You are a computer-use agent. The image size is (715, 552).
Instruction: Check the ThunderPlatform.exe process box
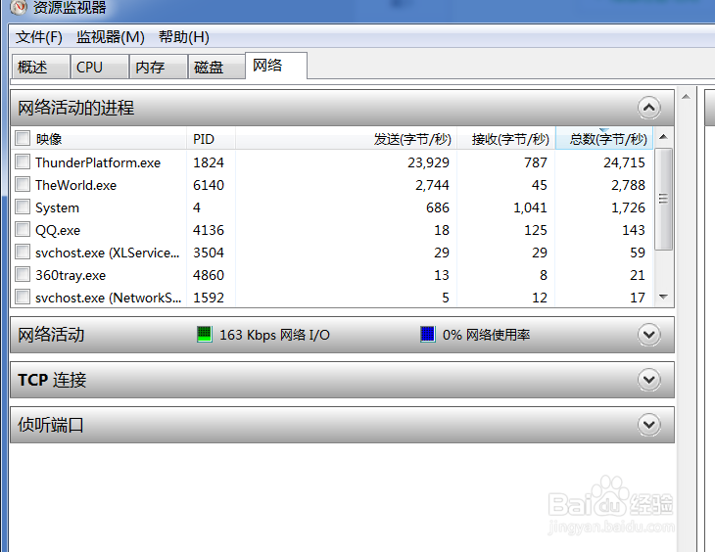[x=23, y=161]
